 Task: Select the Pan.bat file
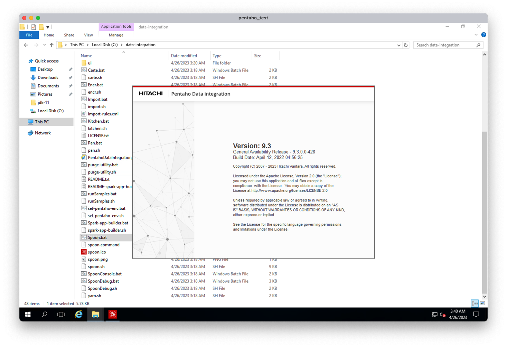click(x=95, y=143)
